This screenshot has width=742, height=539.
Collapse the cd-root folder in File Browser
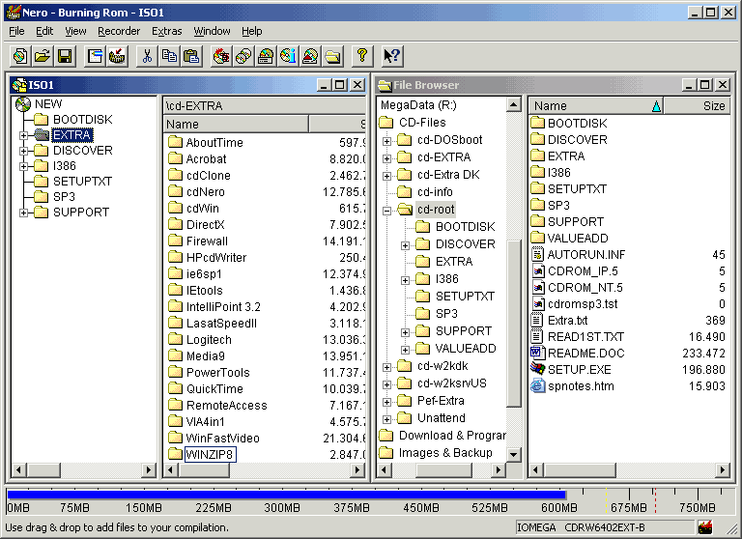coord(386,211)
